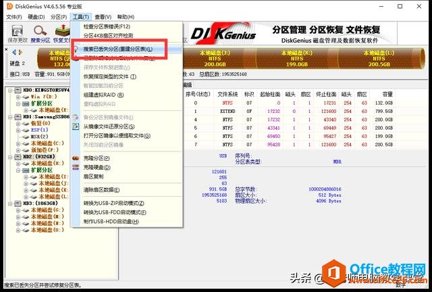Expand the 恢复(0) partition node

tap(18, 124)
